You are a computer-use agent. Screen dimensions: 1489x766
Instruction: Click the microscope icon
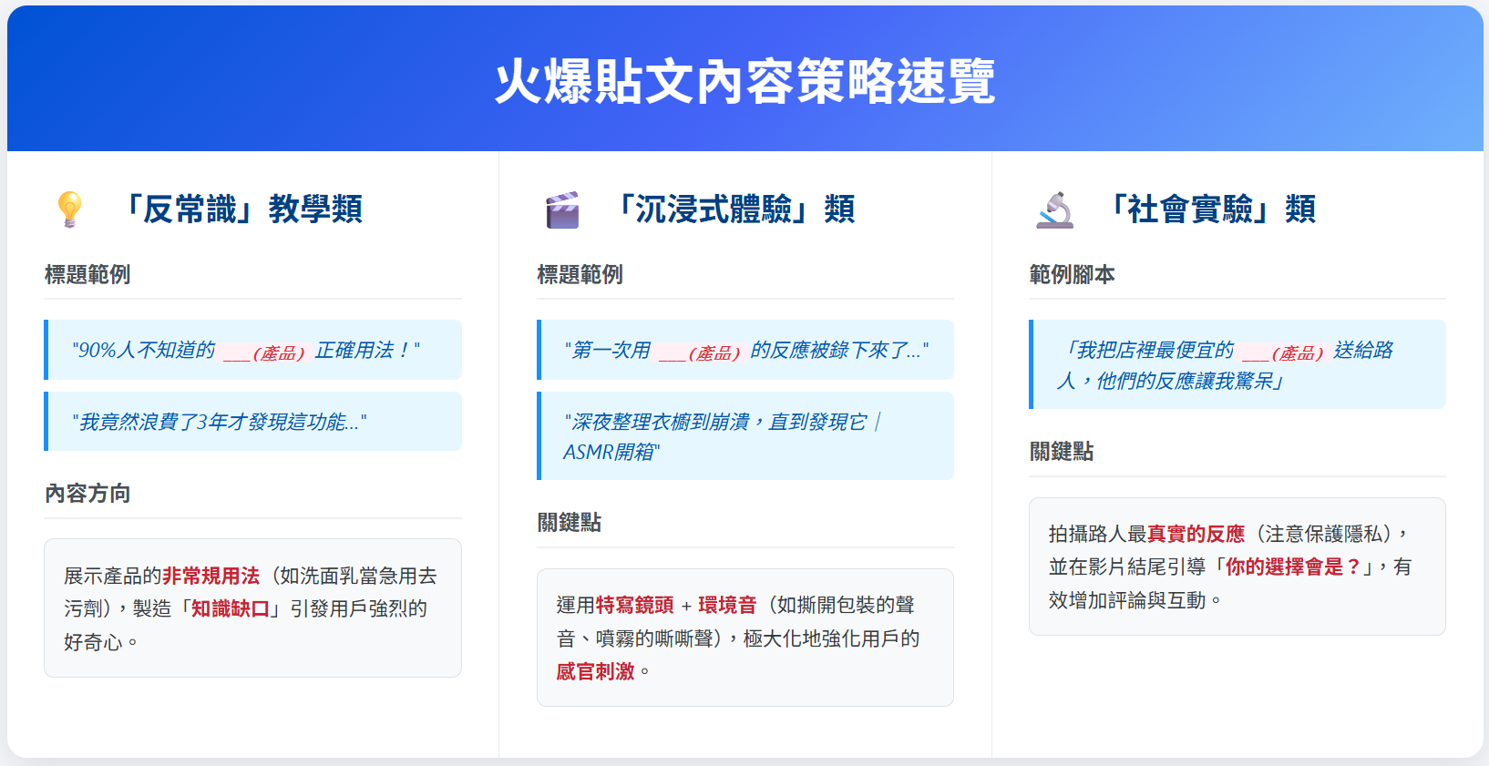pos(1054,209)
